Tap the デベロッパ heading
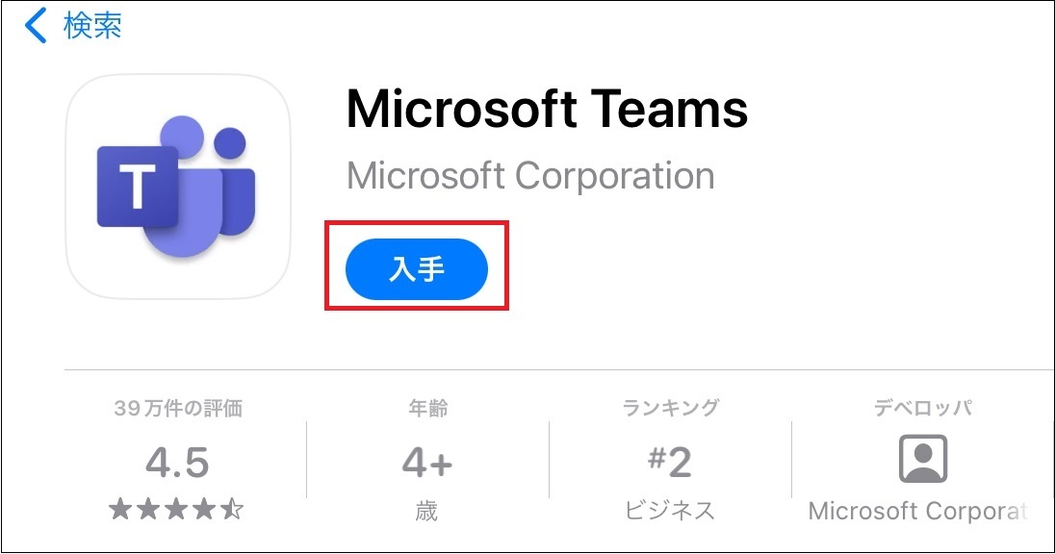 coord(923,408)
